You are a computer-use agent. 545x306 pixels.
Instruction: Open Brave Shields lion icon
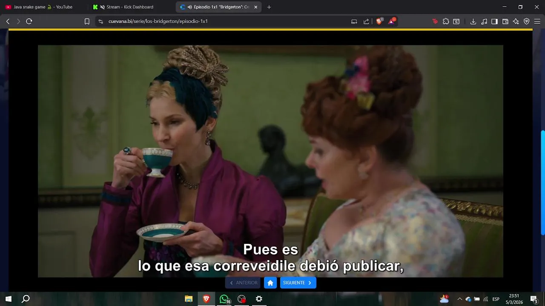click(379, 21)
